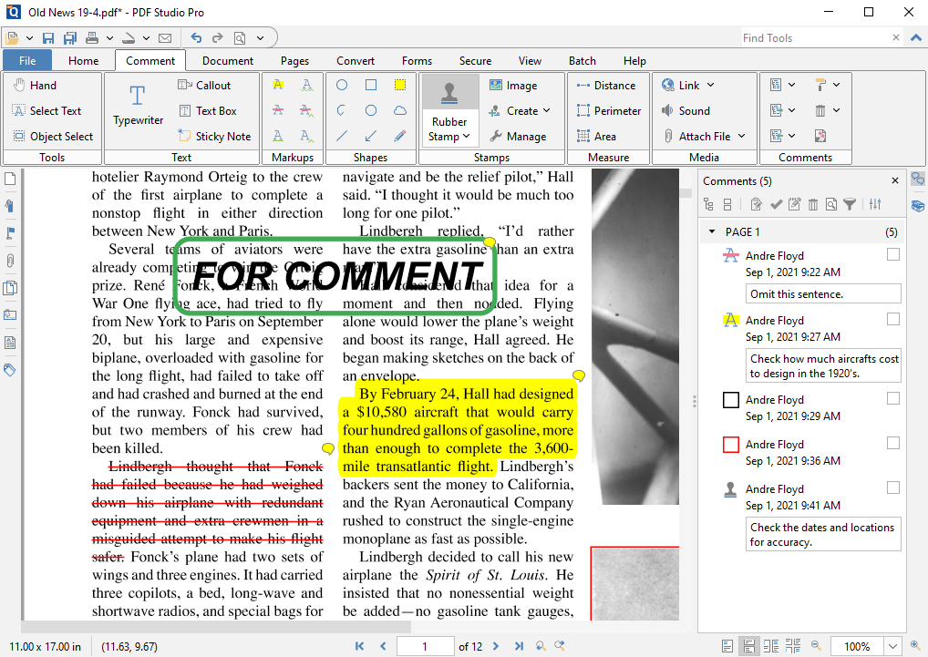The width and height of the screenshot is (928, 657).
Task: Add a Sticky Note annotation
Action: pyautogui.click(x=215, y=136)
